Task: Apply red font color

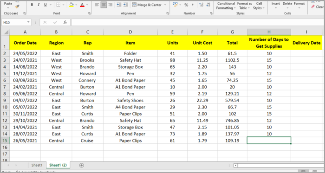Action: (82, 5)
